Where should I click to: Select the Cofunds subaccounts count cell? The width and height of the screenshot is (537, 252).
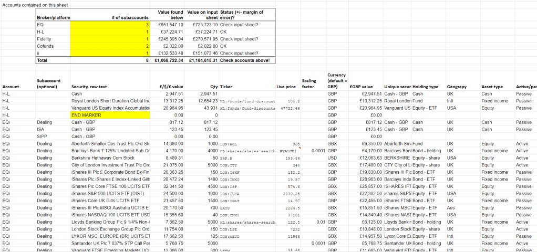110,46
